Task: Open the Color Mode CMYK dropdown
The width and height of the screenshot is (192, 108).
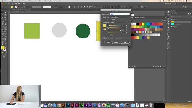Action: click(119, 22)
